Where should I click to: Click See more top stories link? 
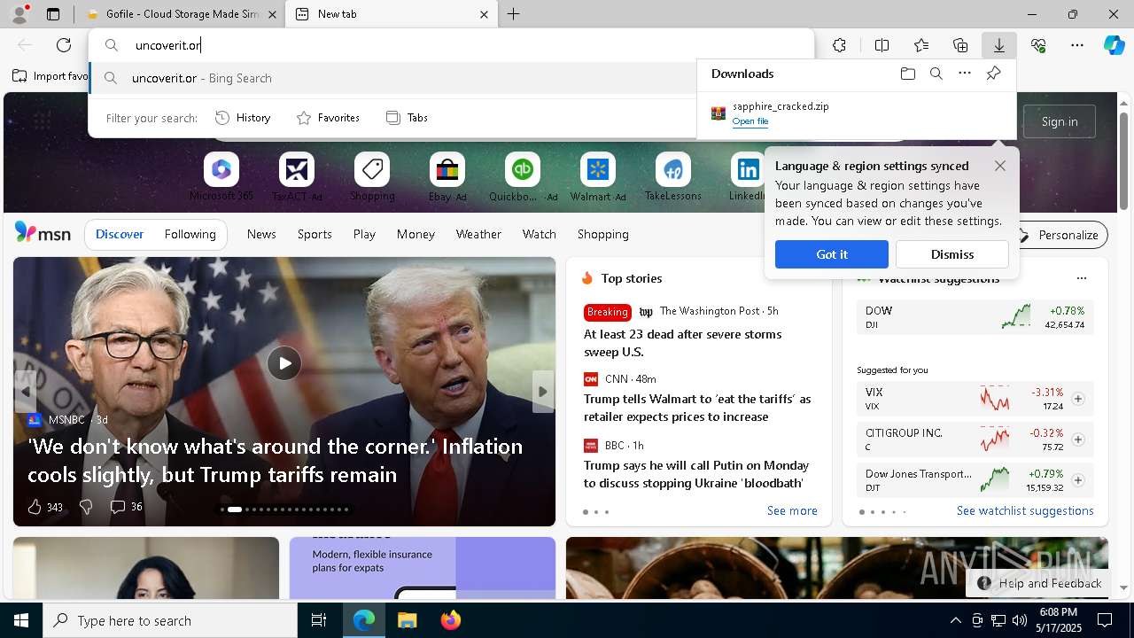pos(792,510)
